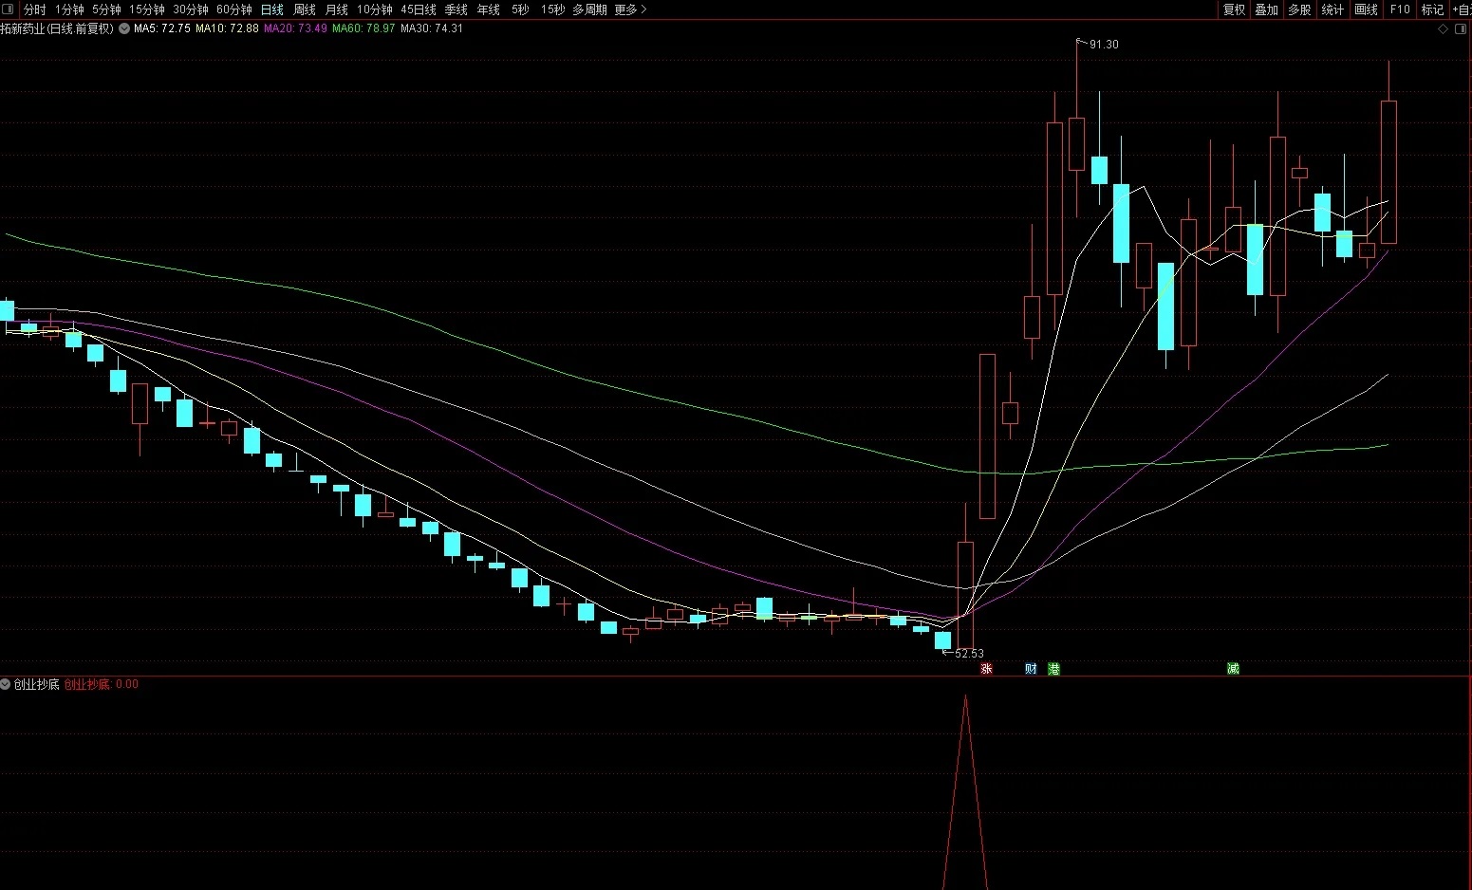
Task: Open the 更多 periods expander
Action: pyautogui.click(x=630, y=9)
